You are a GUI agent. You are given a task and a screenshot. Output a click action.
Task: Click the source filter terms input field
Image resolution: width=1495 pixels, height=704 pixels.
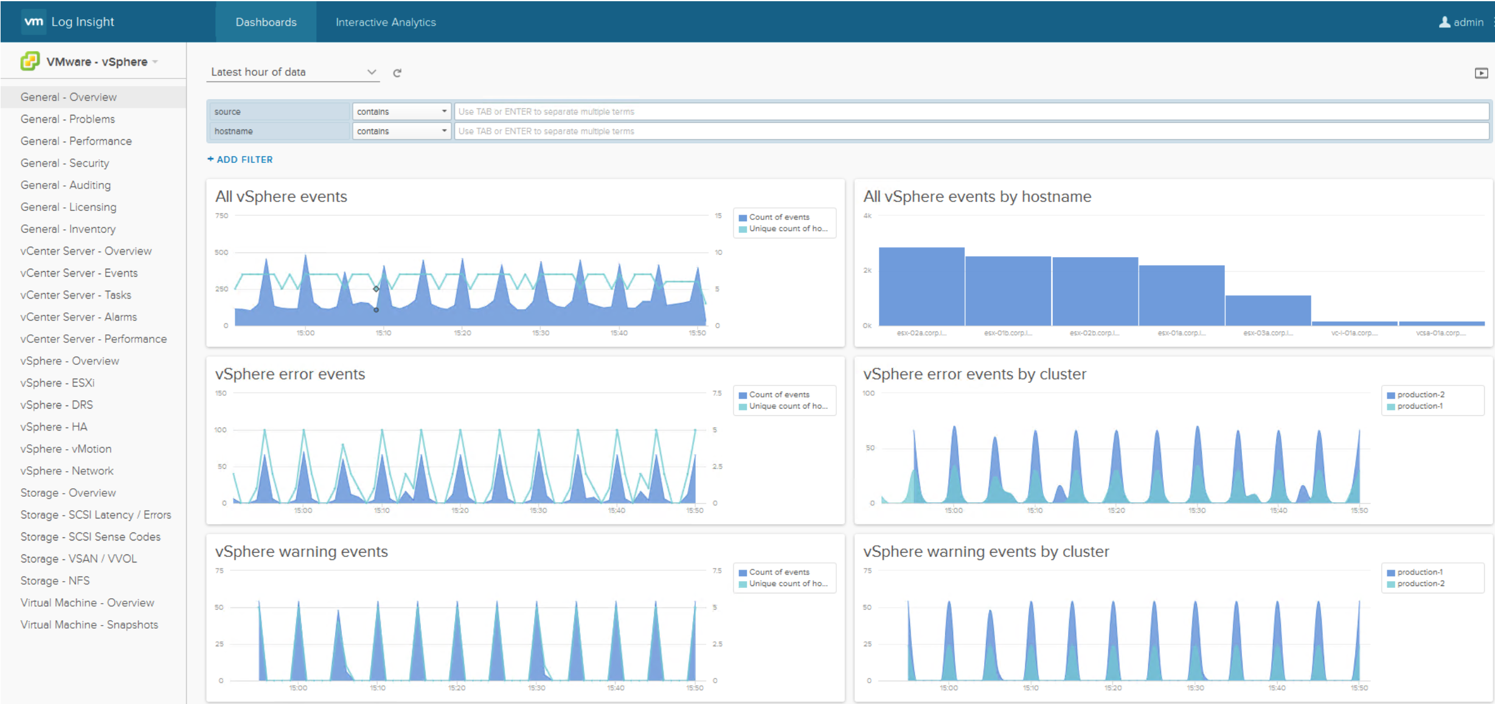tap(971, 111)
